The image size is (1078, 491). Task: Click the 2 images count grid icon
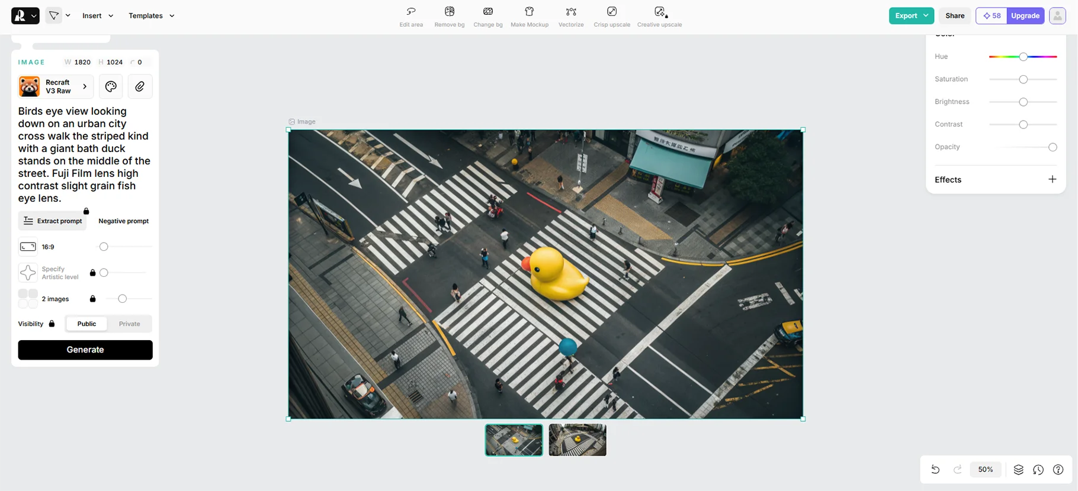coord(28,299)
